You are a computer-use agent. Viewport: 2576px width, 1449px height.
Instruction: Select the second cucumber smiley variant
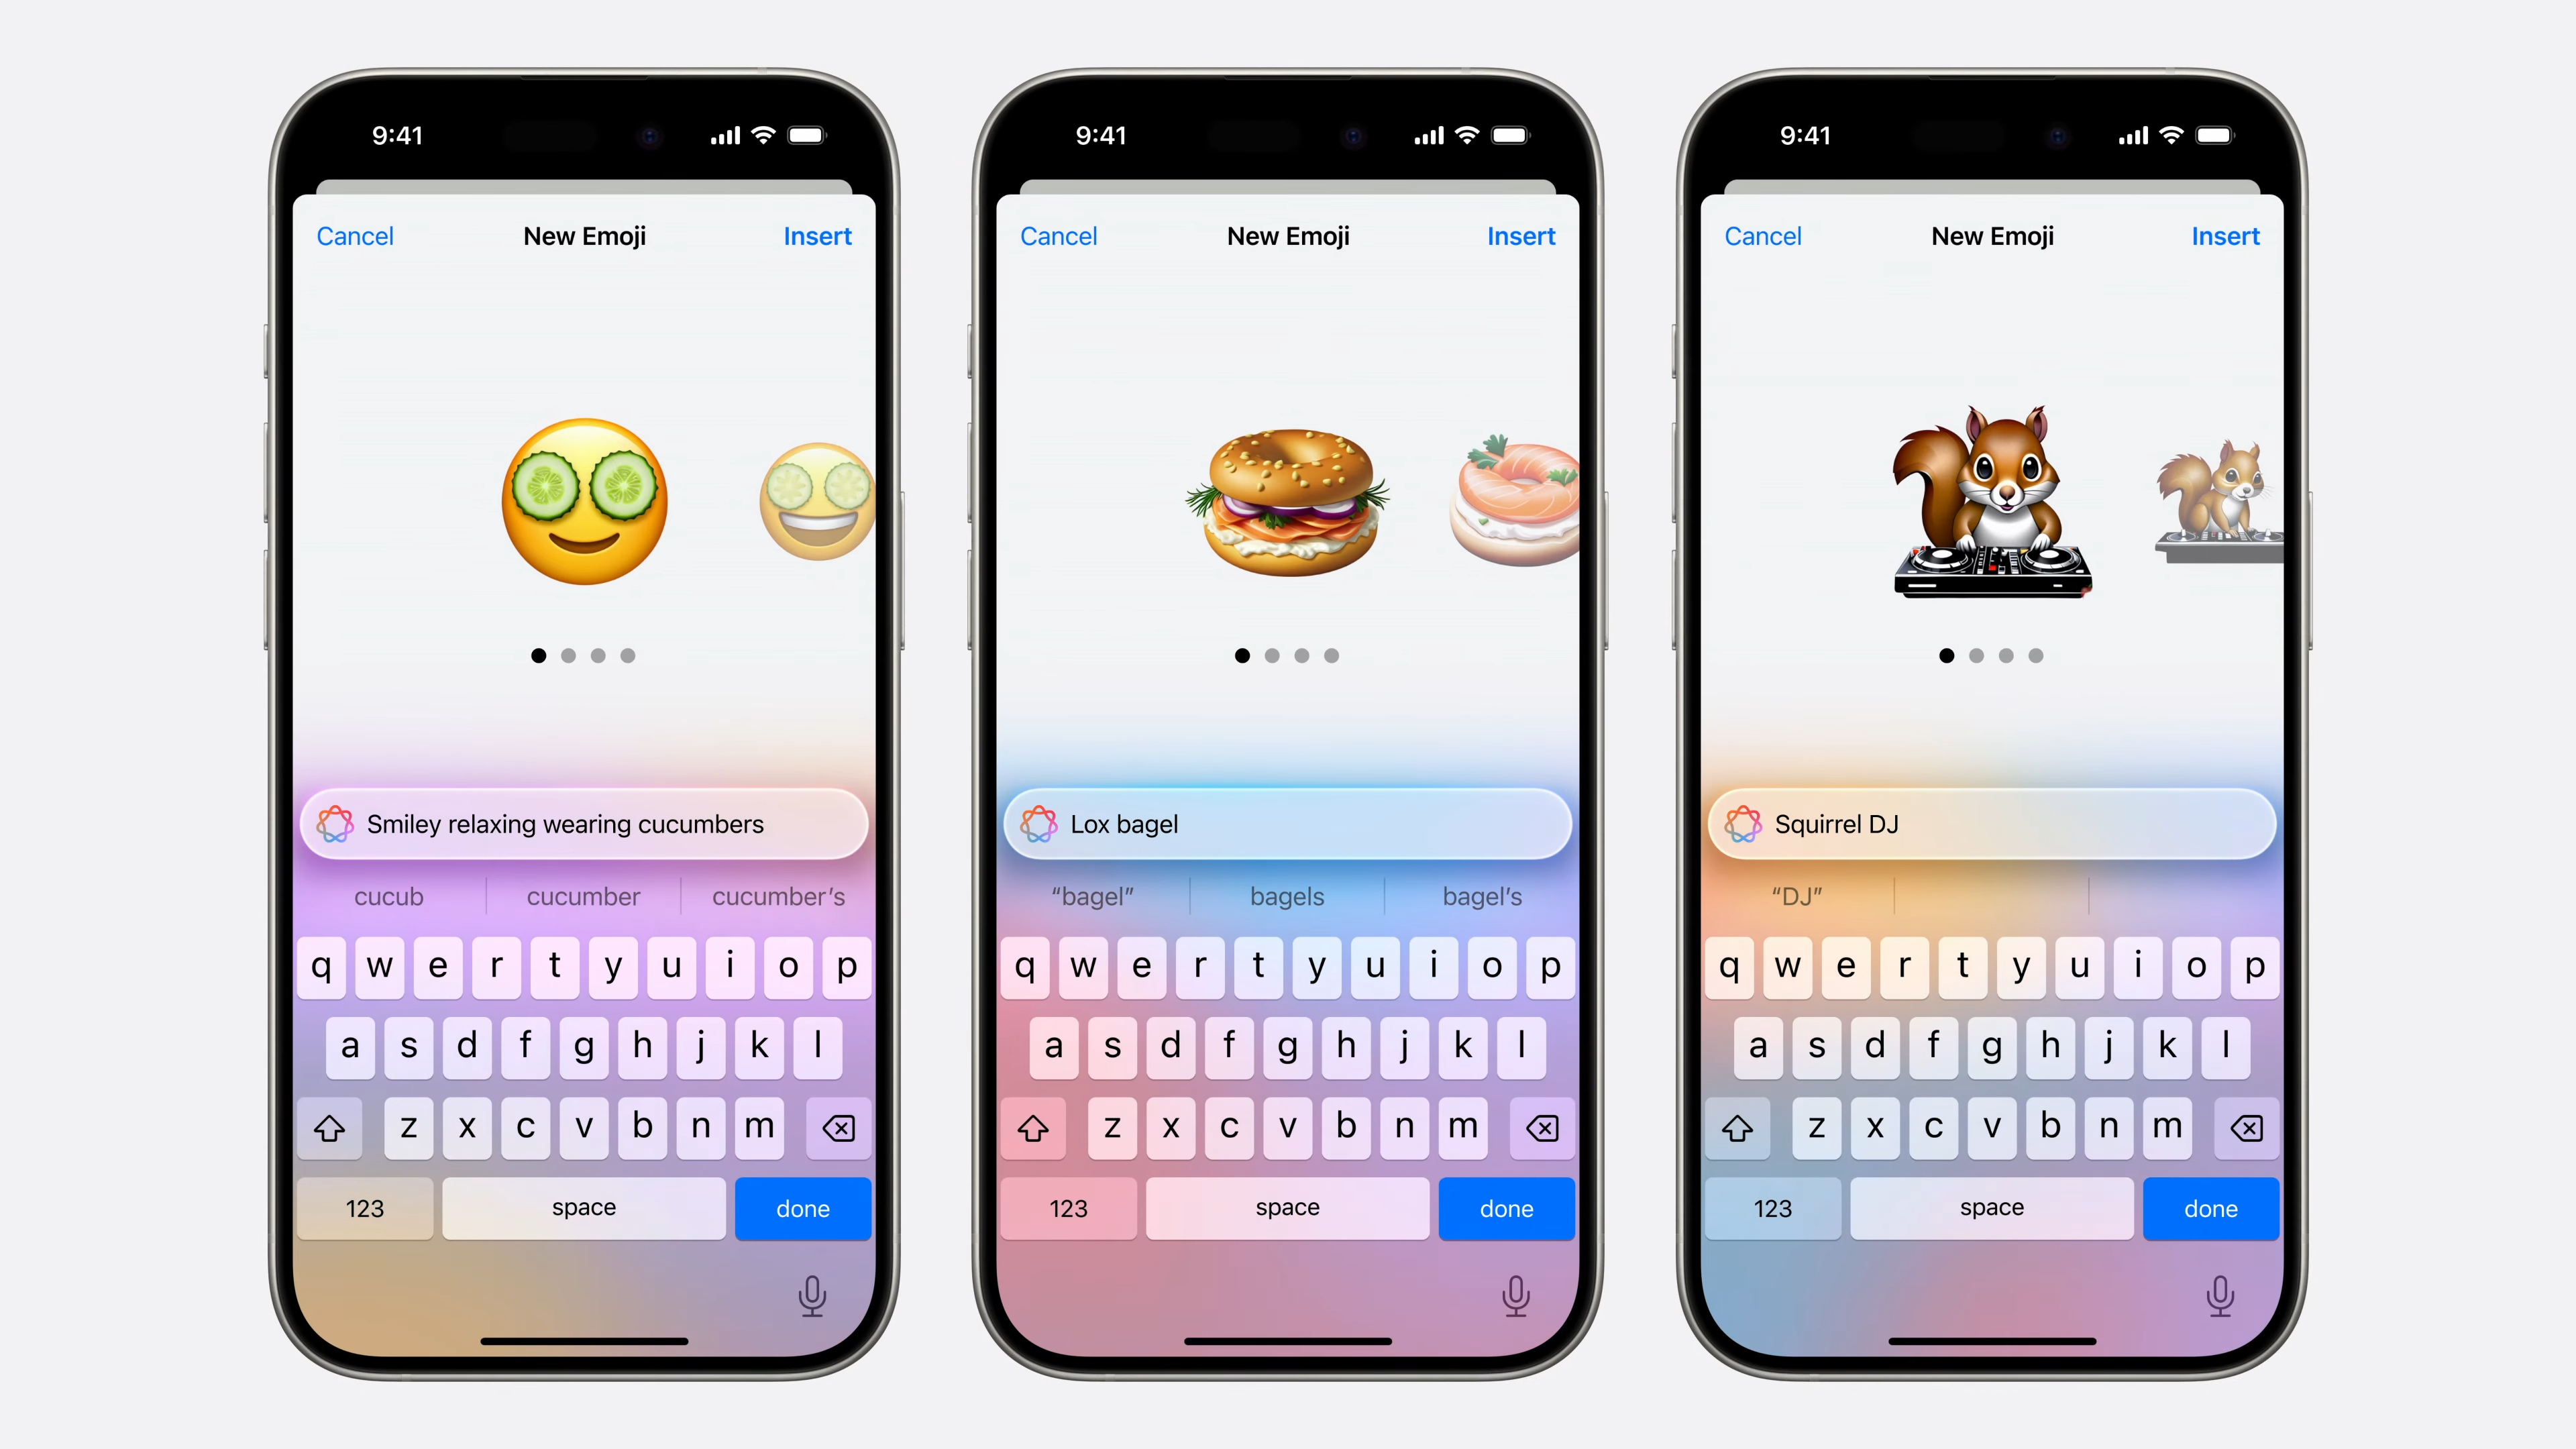coord(817,510)
